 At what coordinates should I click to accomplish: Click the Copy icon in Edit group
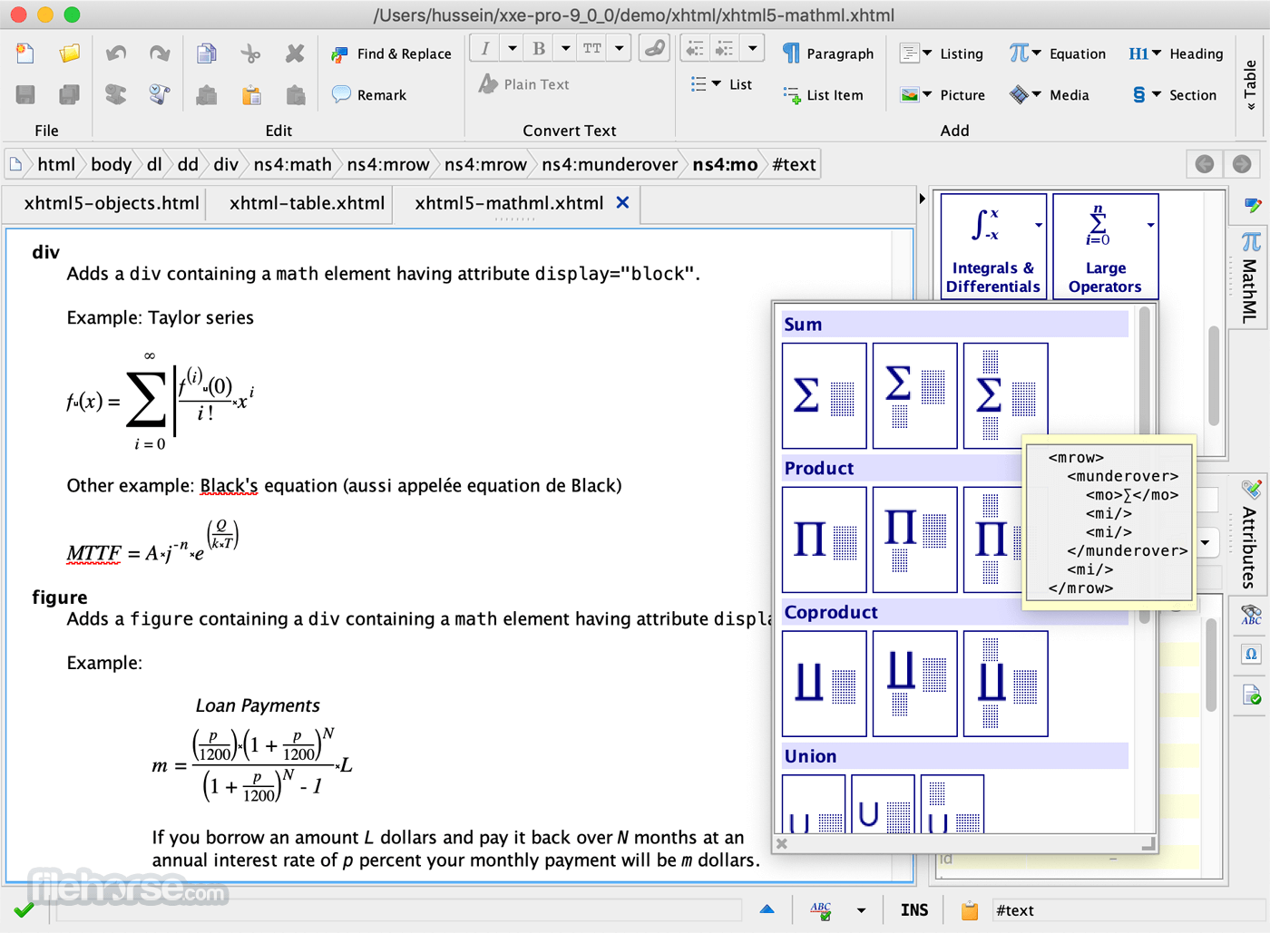coord(207,53)
